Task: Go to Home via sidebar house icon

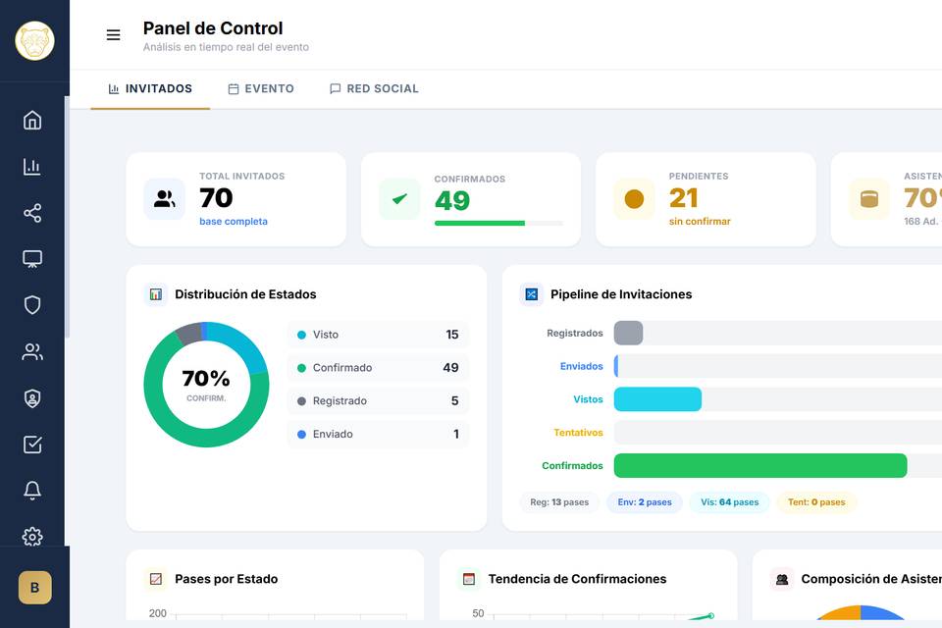Action: 32,120
